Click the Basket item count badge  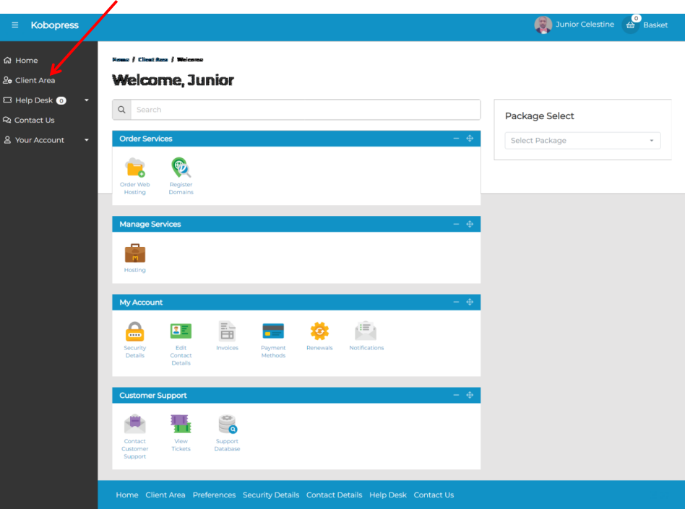(636, 18)
